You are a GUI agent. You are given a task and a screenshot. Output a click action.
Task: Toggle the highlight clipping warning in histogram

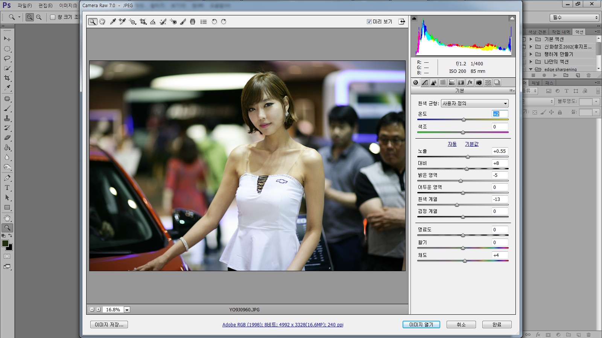click(x=512, y=18)
